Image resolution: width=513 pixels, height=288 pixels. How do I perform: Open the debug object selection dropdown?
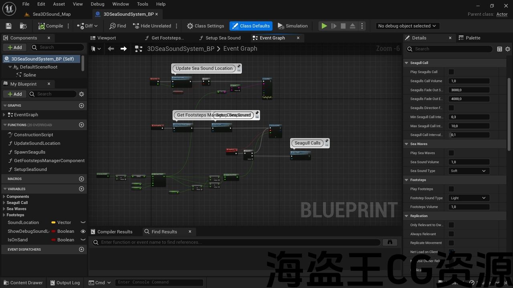(407, 26)
